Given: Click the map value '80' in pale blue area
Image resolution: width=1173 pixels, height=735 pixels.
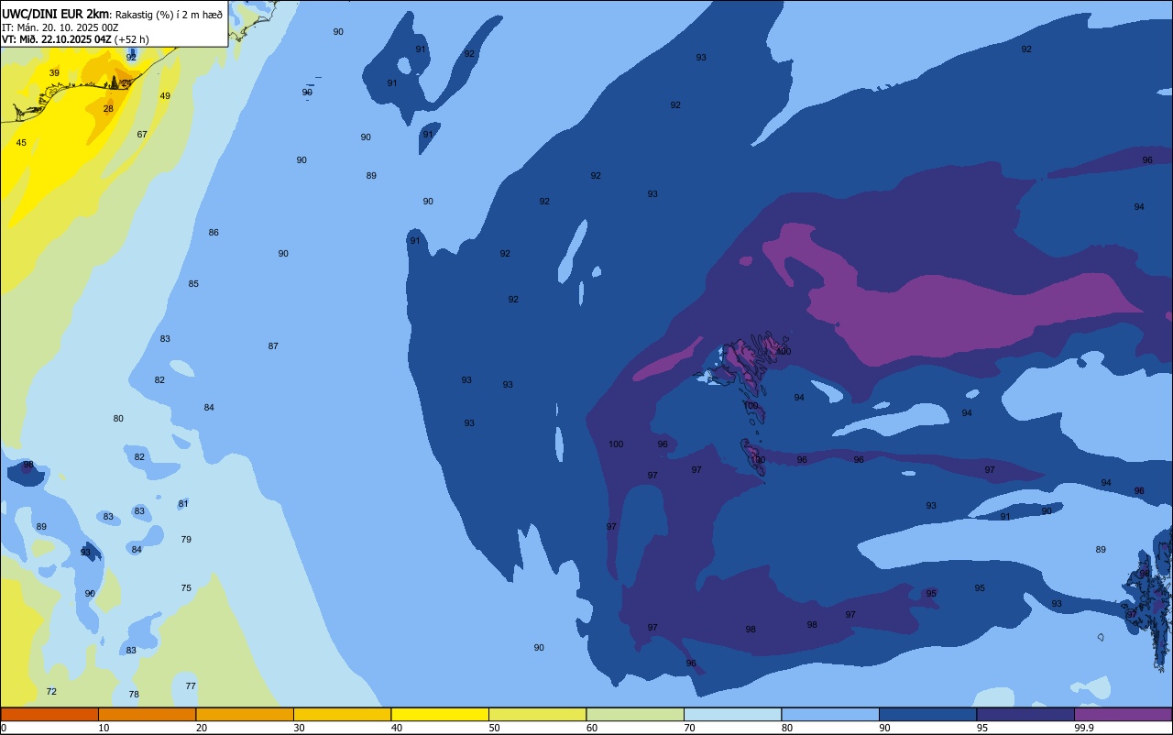Looking at the screenshot, I should click(x=118, y=419).
